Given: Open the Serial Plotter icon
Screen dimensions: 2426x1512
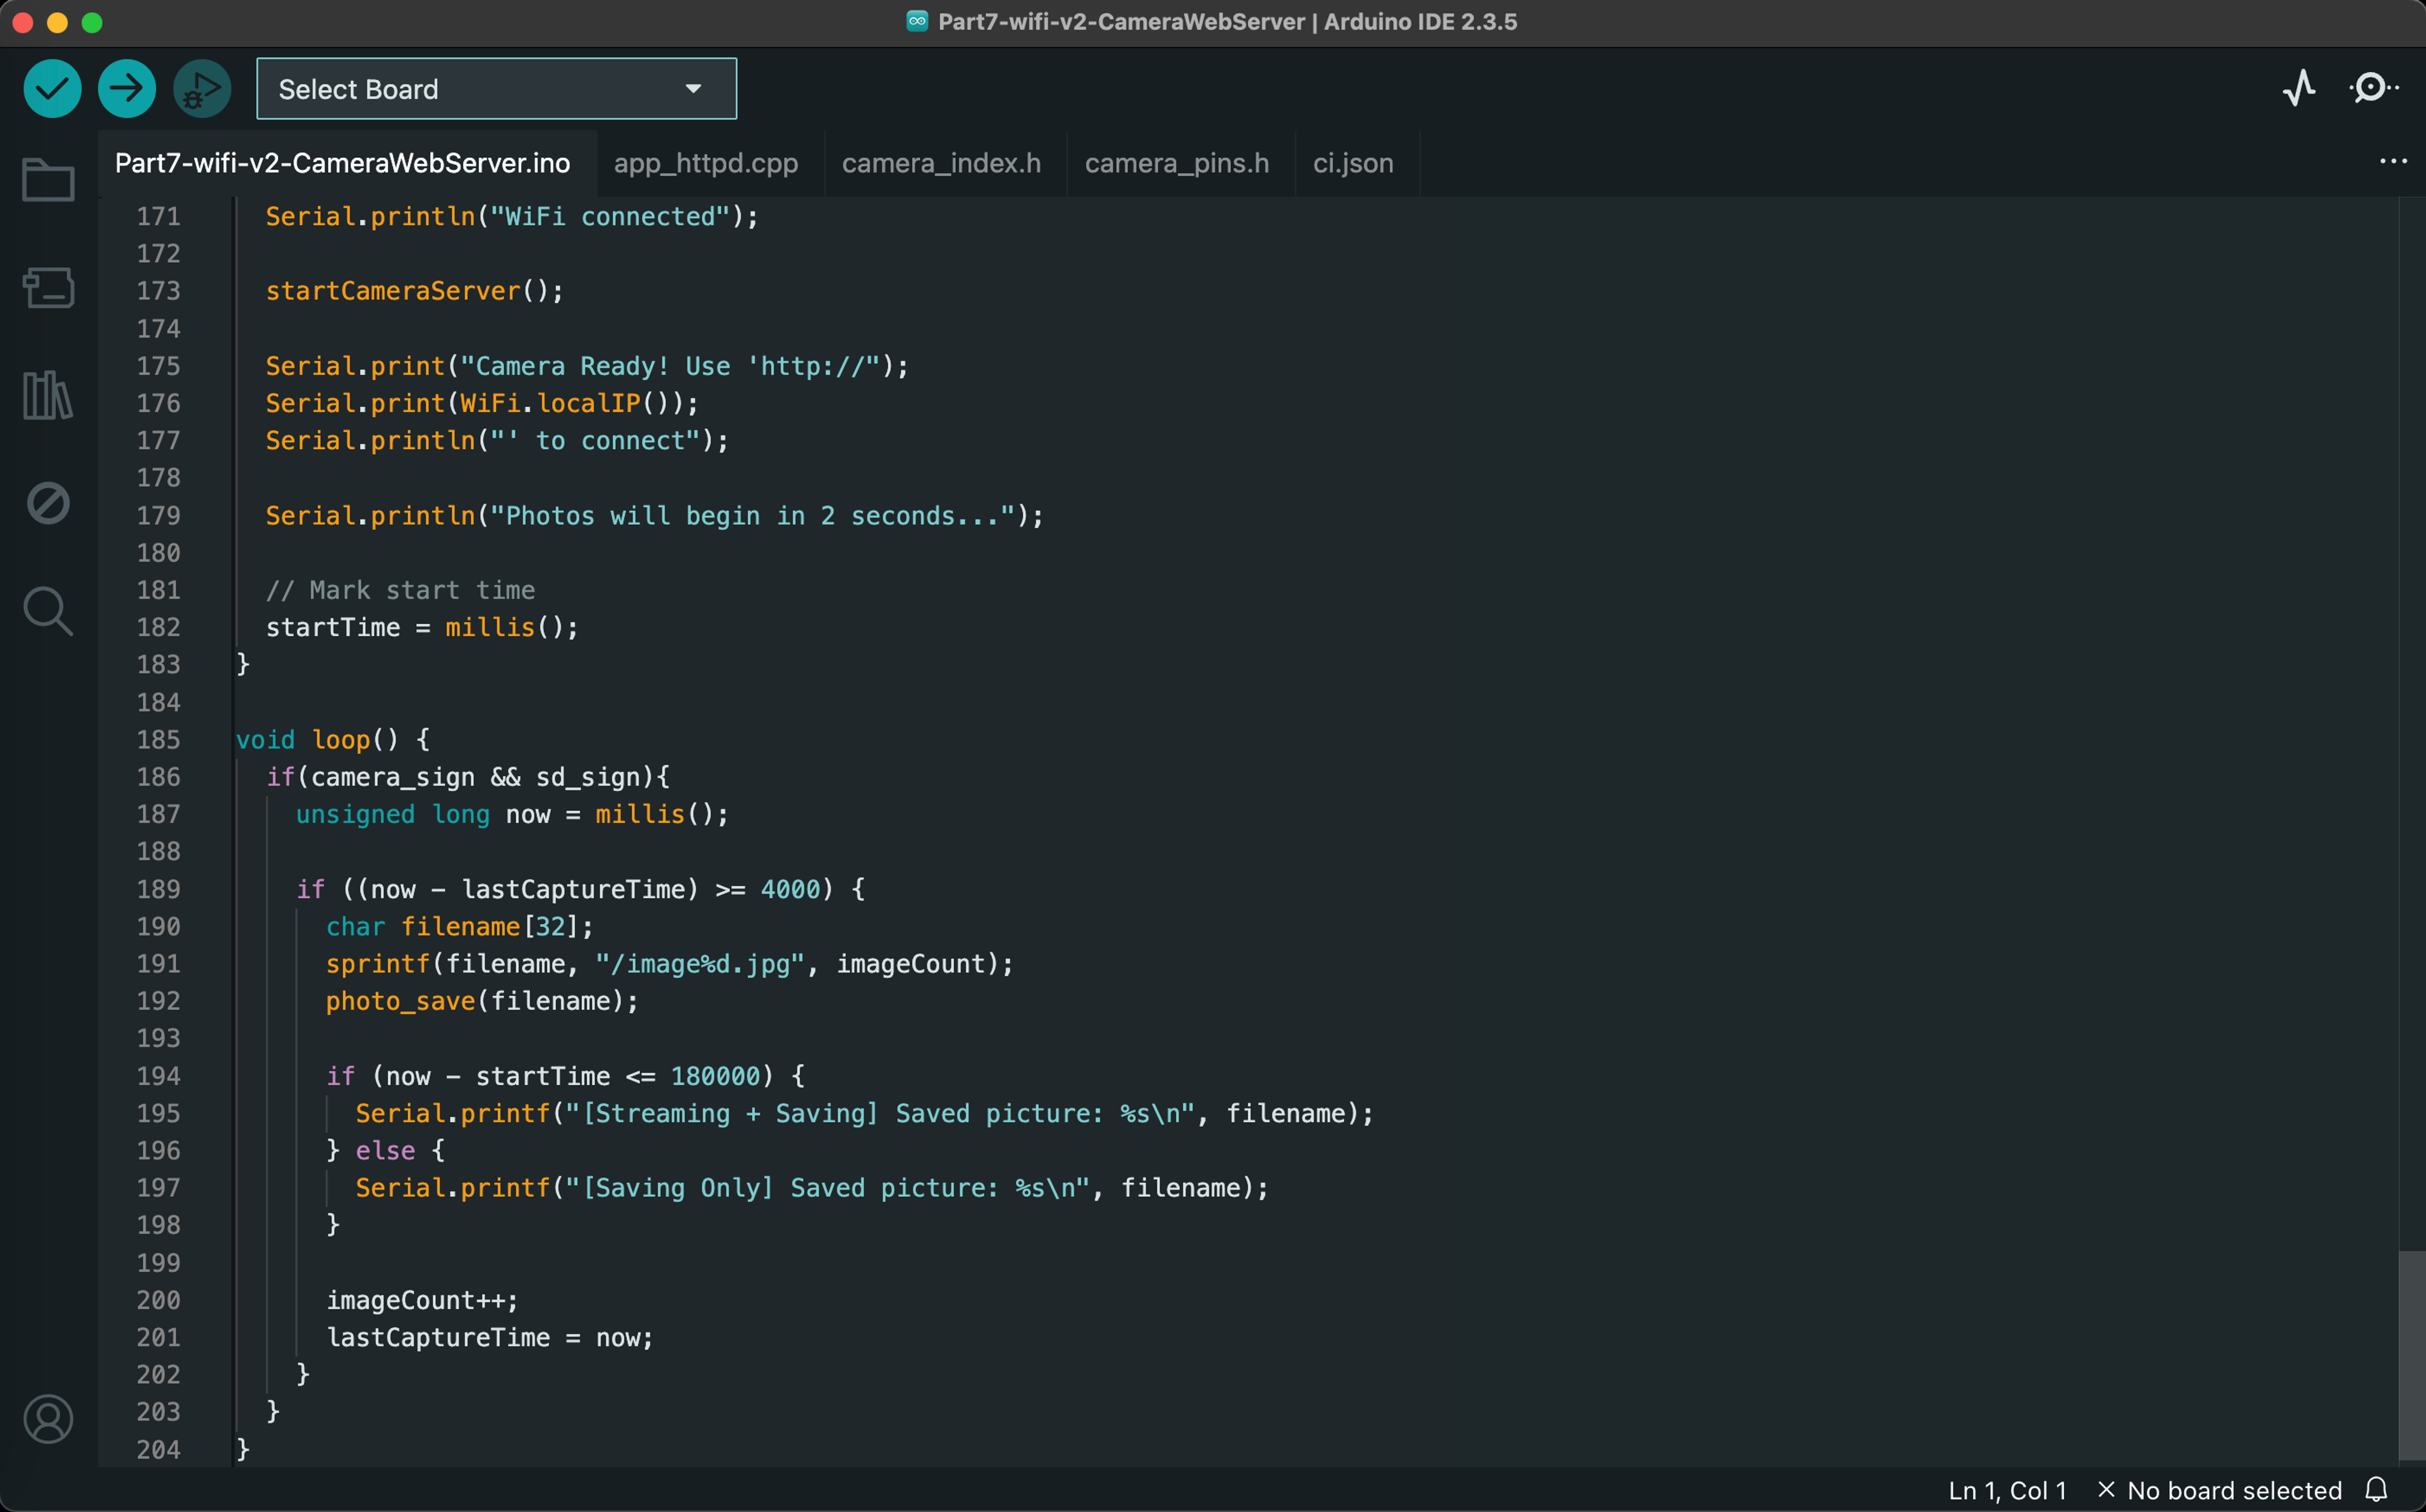Looking at the screenshot, I should click(2299, 89).
